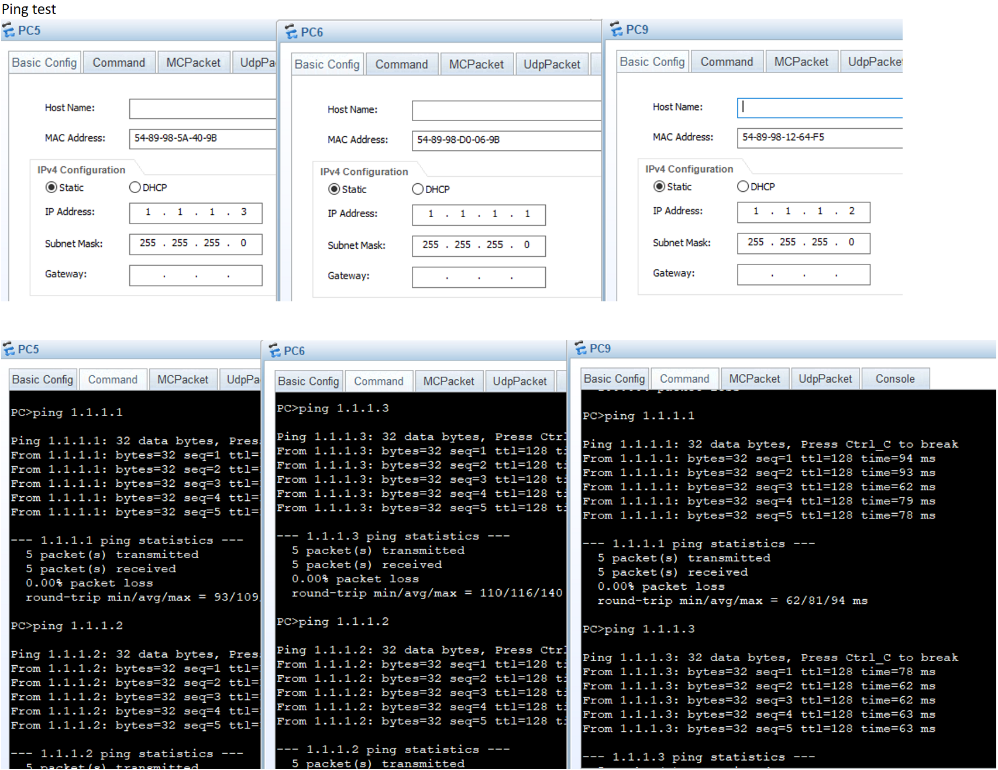Screen dimensions: 998x770
Task: Click 'PC>ping 1.1.1.1' line in PC5 terminal
Action: [67, 412]
